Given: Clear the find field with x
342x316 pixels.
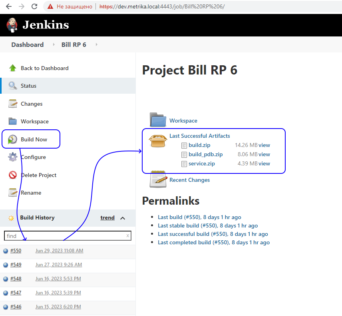Looking at the screenshot, I should pos(127,236).
